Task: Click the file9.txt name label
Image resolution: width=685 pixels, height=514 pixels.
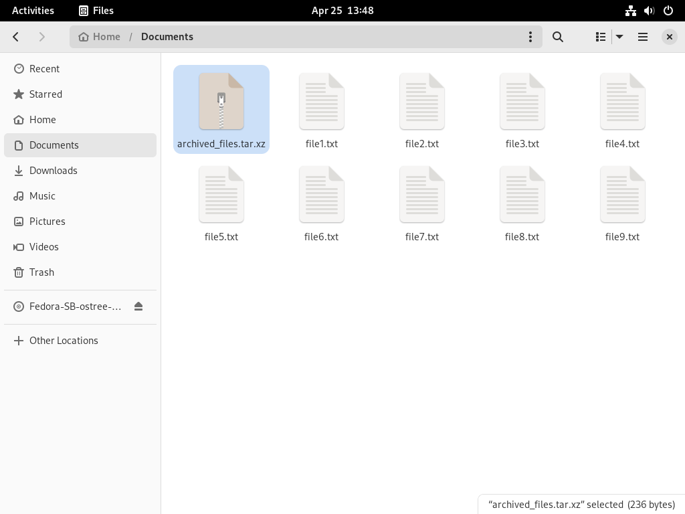Action: tap(623, 237)
